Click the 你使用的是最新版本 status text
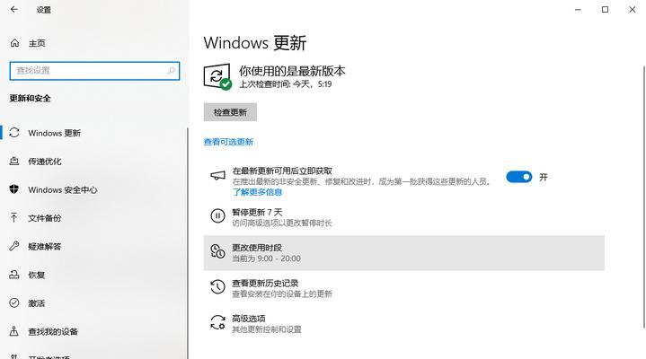Image resolution: width=646 pixels, height=359 pixels. (x=292, y=71)
